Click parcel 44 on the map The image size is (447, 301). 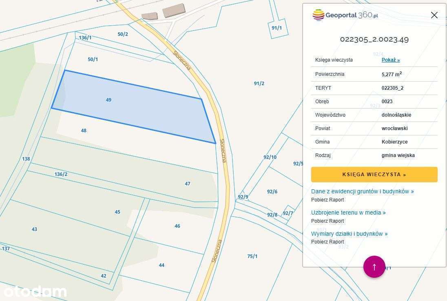tap(162, 265)
